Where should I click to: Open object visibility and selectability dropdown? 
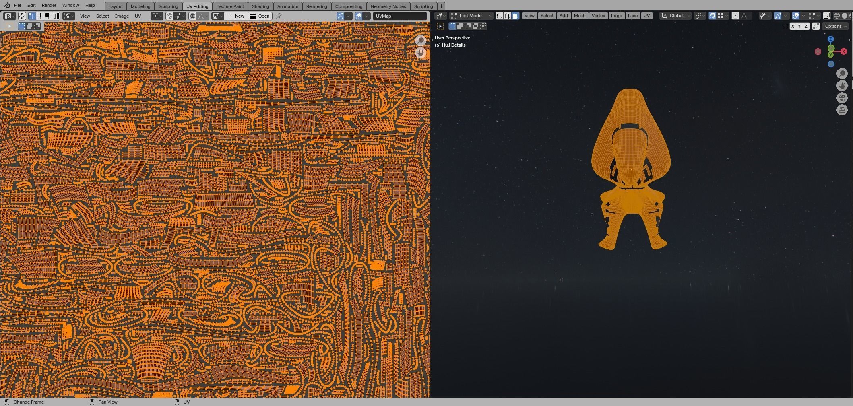pos(765,16)
